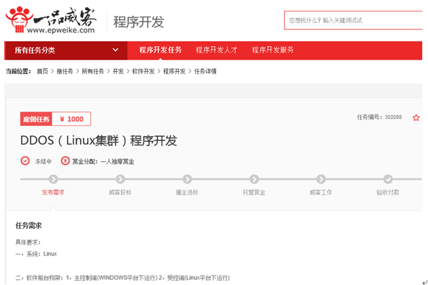This screenshot has width=428, height=285.
Task: Select the 发布需求 step label
Action: click(53, 192)
